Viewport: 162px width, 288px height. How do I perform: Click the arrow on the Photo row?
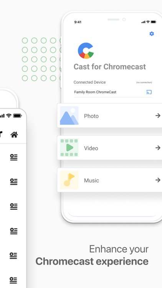[x=158, y=116]
